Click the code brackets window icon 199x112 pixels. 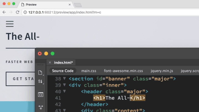41,94
